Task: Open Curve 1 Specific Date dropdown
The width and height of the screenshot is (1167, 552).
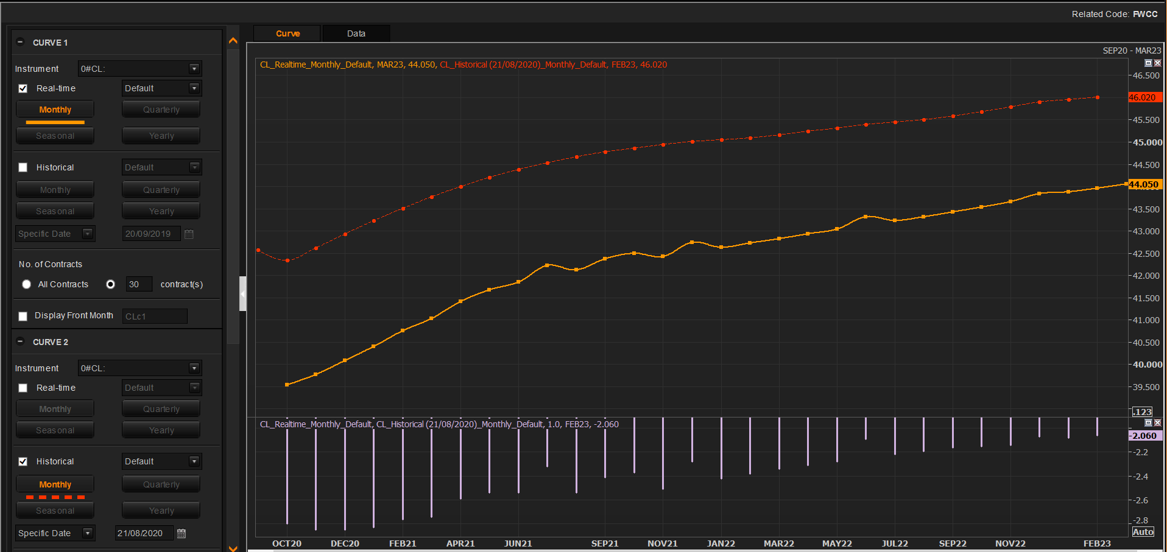Action: [88, 234]
